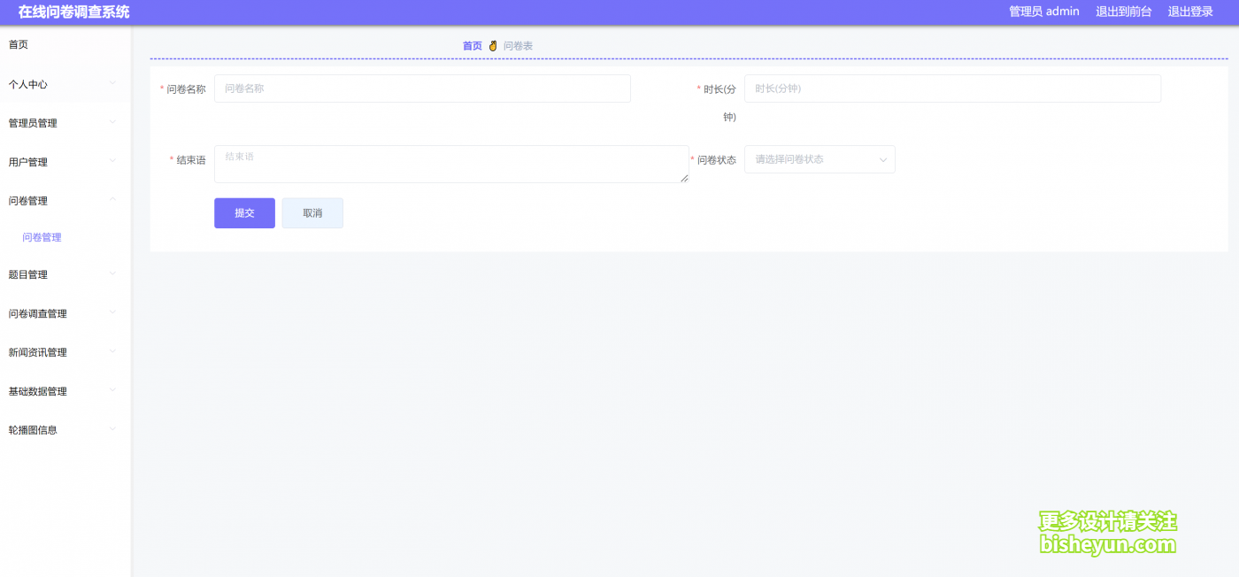1239x577 pixels.
Task: Expand the 管理员管理 chevron
Action: [112, 122]
